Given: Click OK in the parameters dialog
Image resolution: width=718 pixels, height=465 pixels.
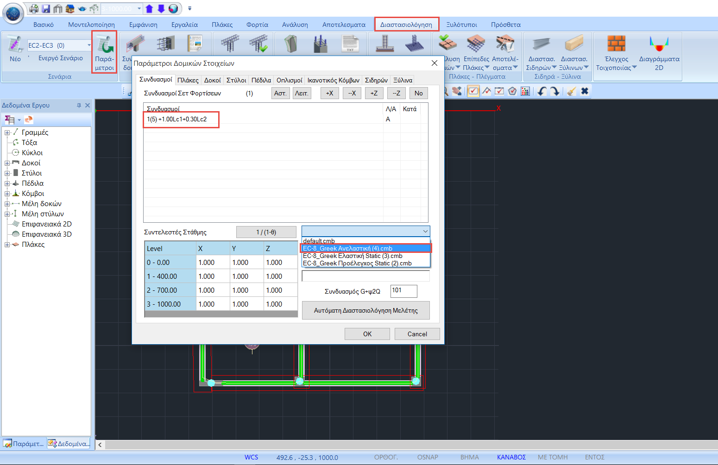Looking at the screenshot, I should pos(367,334).
